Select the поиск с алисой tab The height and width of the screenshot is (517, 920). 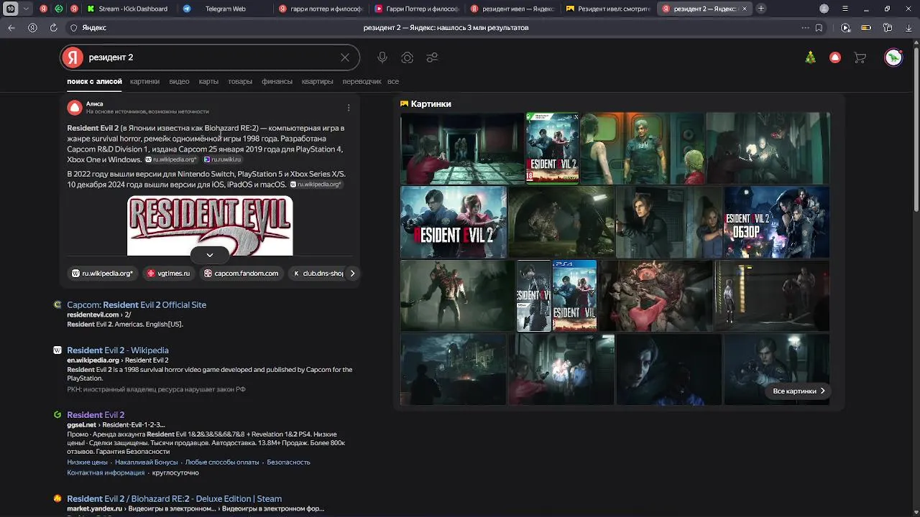[x=94, y=81]
